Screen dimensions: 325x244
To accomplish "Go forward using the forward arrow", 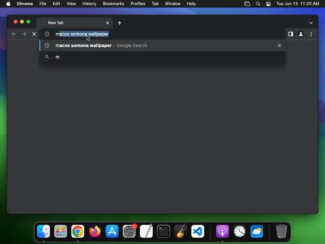I will 24,34.
